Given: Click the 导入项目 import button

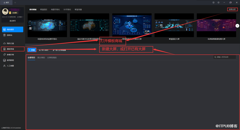Looking at the screenshot, I should click(44, 50).
